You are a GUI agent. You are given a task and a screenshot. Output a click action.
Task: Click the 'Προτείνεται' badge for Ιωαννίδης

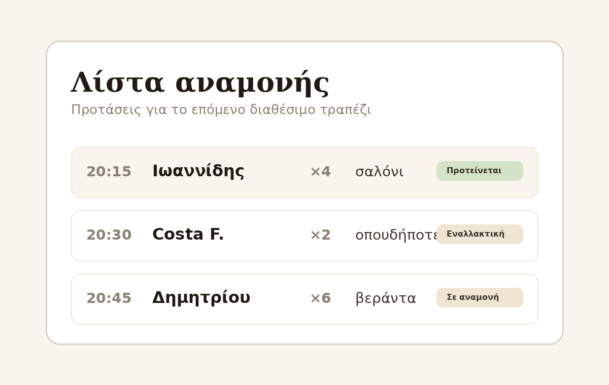click(x=480, y=171)
